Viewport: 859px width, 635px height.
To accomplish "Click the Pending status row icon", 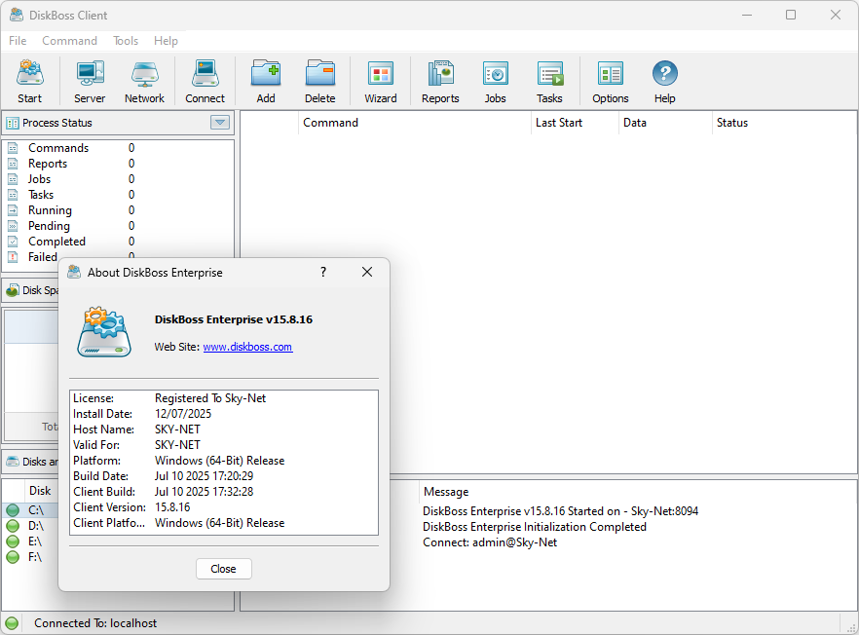I will [x=13, y=226].
